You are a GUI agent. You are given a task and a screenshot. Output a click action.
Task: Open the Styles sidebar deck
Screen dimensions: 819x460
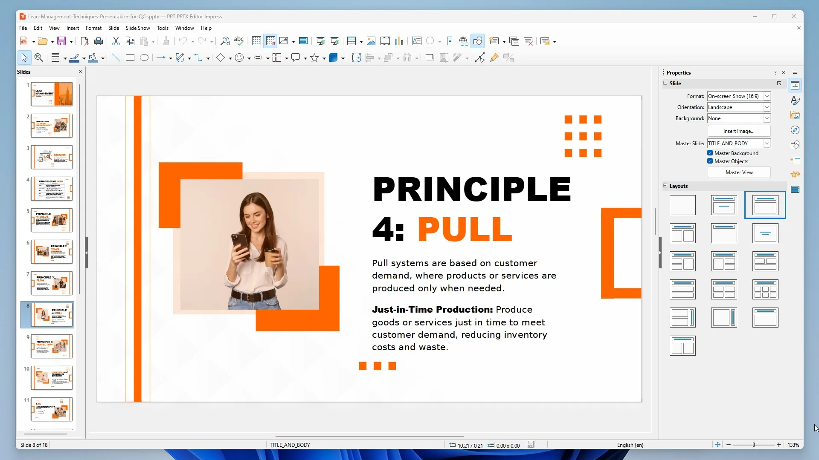(x=795, y=101)
